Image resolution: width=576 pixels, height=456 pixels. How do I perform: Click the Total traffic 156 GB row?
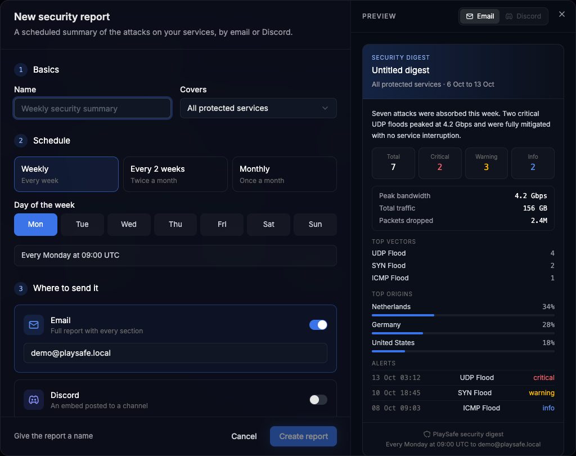[x=463, y=208]
